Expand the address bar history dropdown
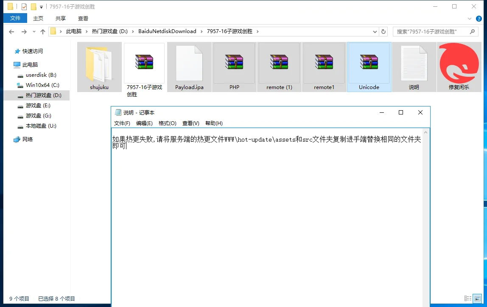 pyautogui.click(x=375, y=31)
